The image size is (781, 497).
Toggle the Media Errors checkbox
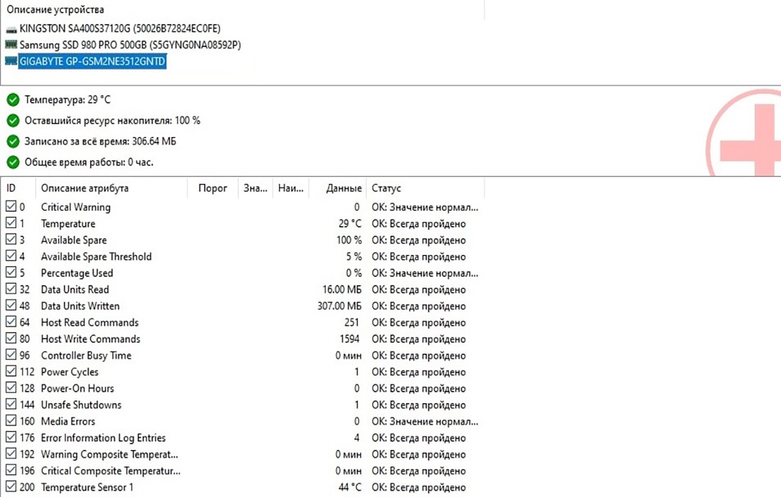[11, 420]
